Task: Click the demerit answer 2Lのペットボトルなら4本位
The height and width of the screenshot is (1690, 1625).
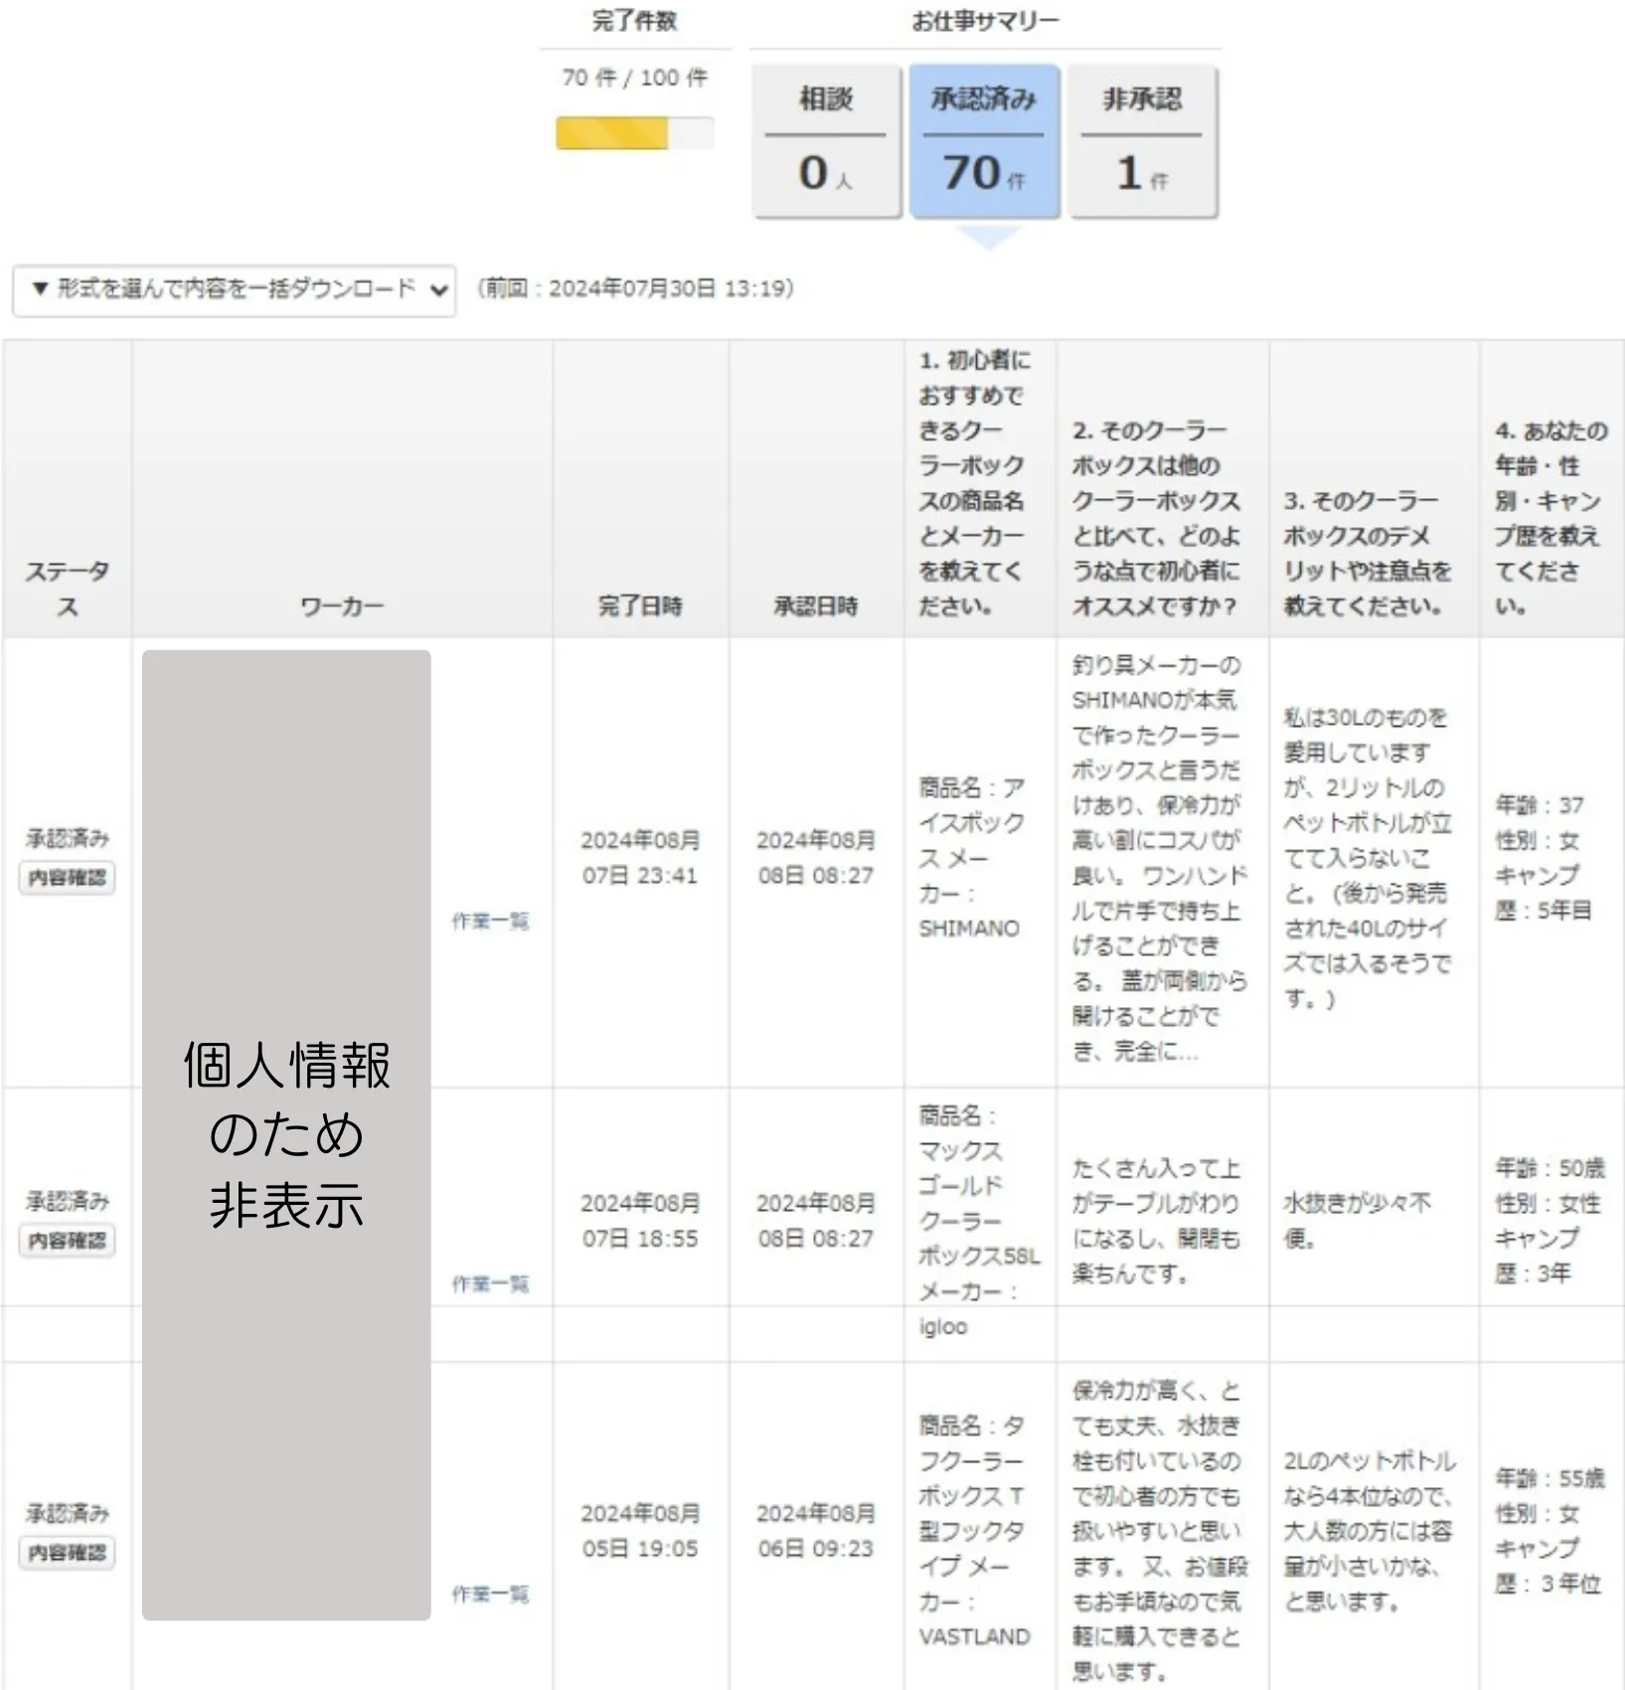Action: click(x=1370, y=1531)
